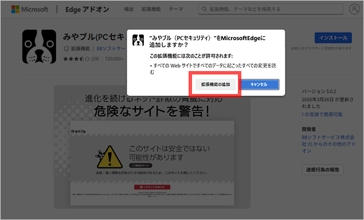Click the Microsoft logo
364x220 pixels.
[x=30, y=9]
